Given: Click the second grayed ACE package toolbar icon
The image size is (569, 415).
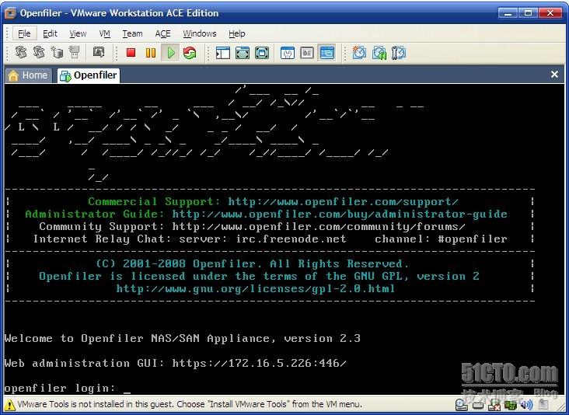Looking at the screenshot, I should pyautogui.click(x=39, y=53).
